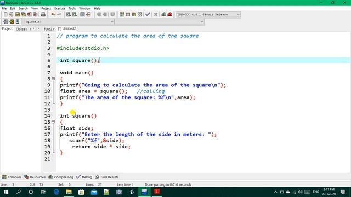This screenshot has width=351, height=197.
Task: Open the Compiler bottom tab
Action: pyautogui.click(x=12, y=177)
